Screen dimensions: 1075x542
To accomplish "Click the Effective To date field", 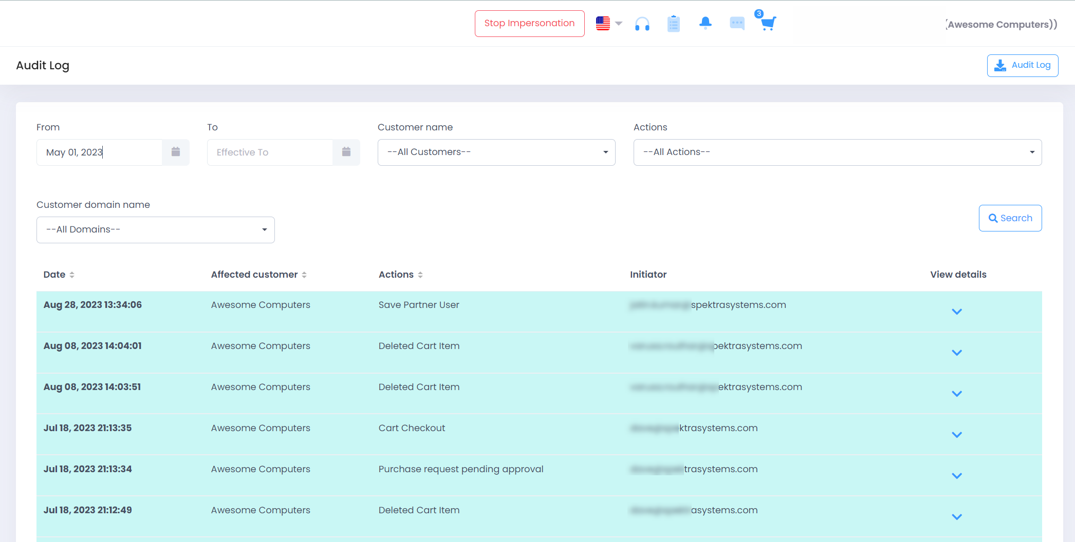I will pos(270,152).
